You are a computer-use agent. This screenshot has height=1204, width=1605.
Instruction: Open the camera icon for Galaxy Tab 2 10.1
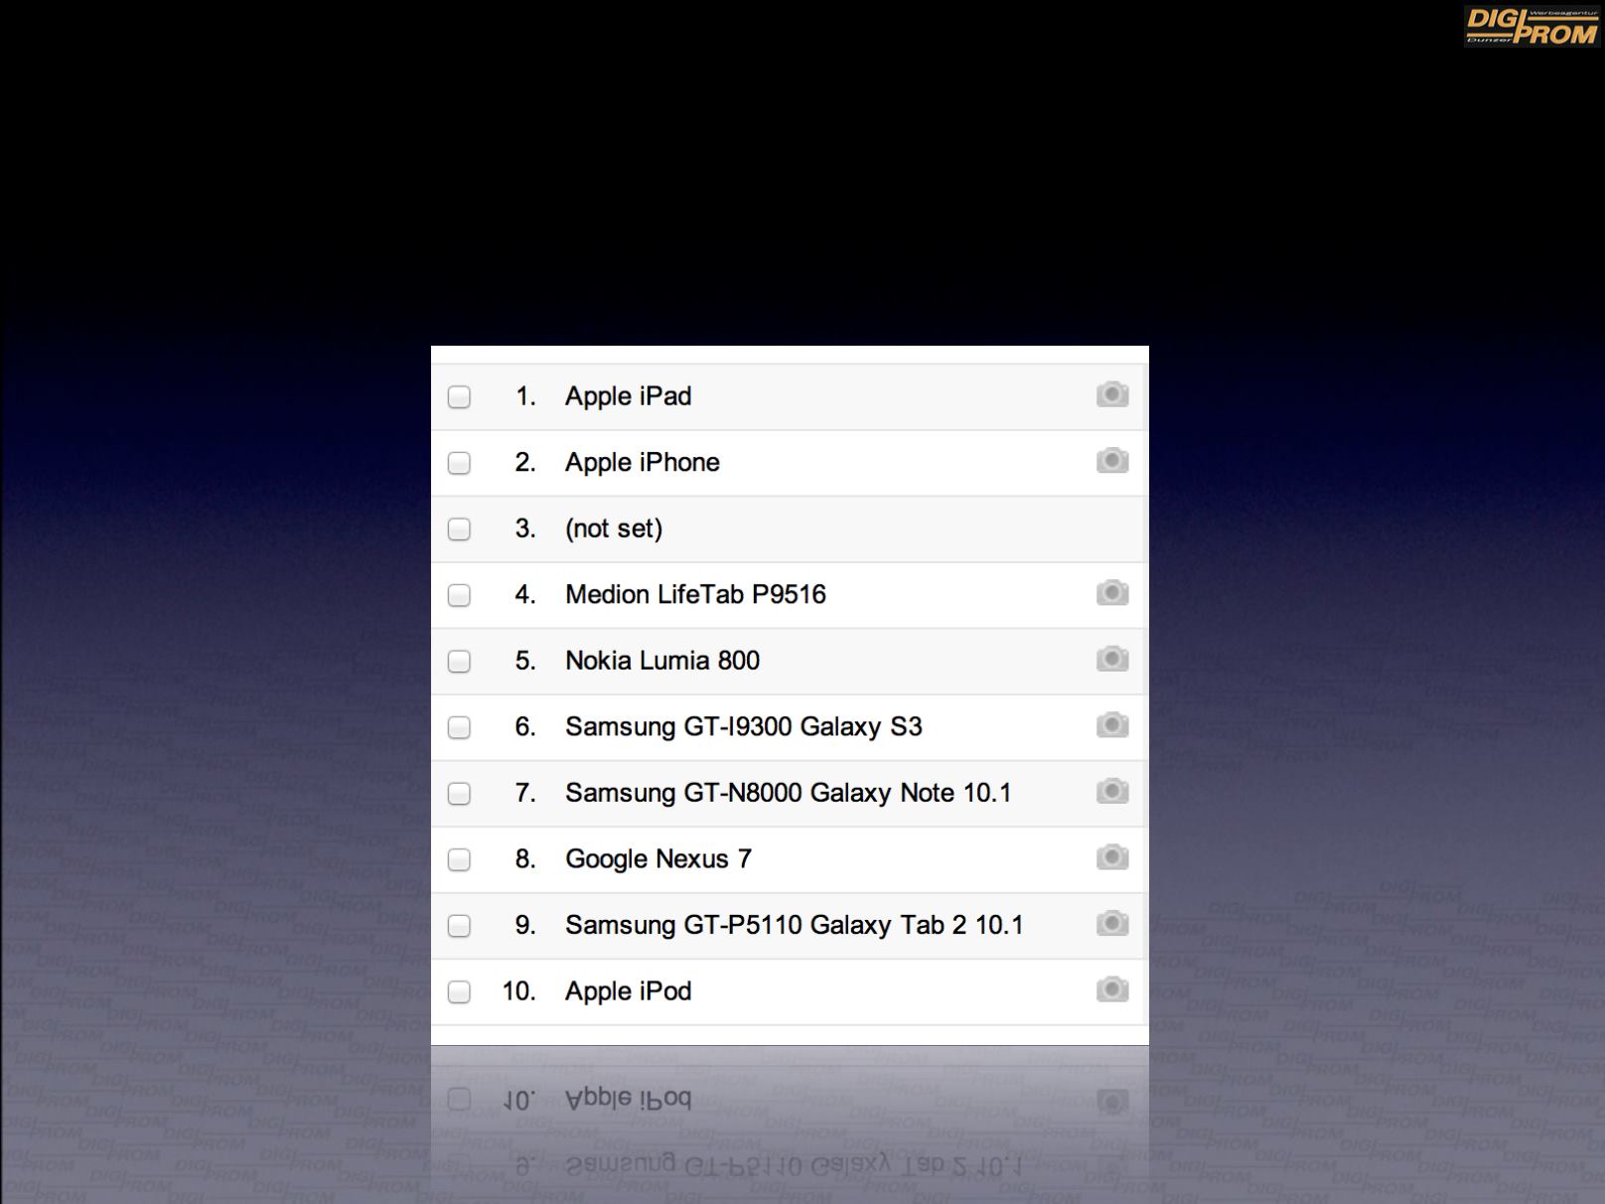click(1112, 923)
